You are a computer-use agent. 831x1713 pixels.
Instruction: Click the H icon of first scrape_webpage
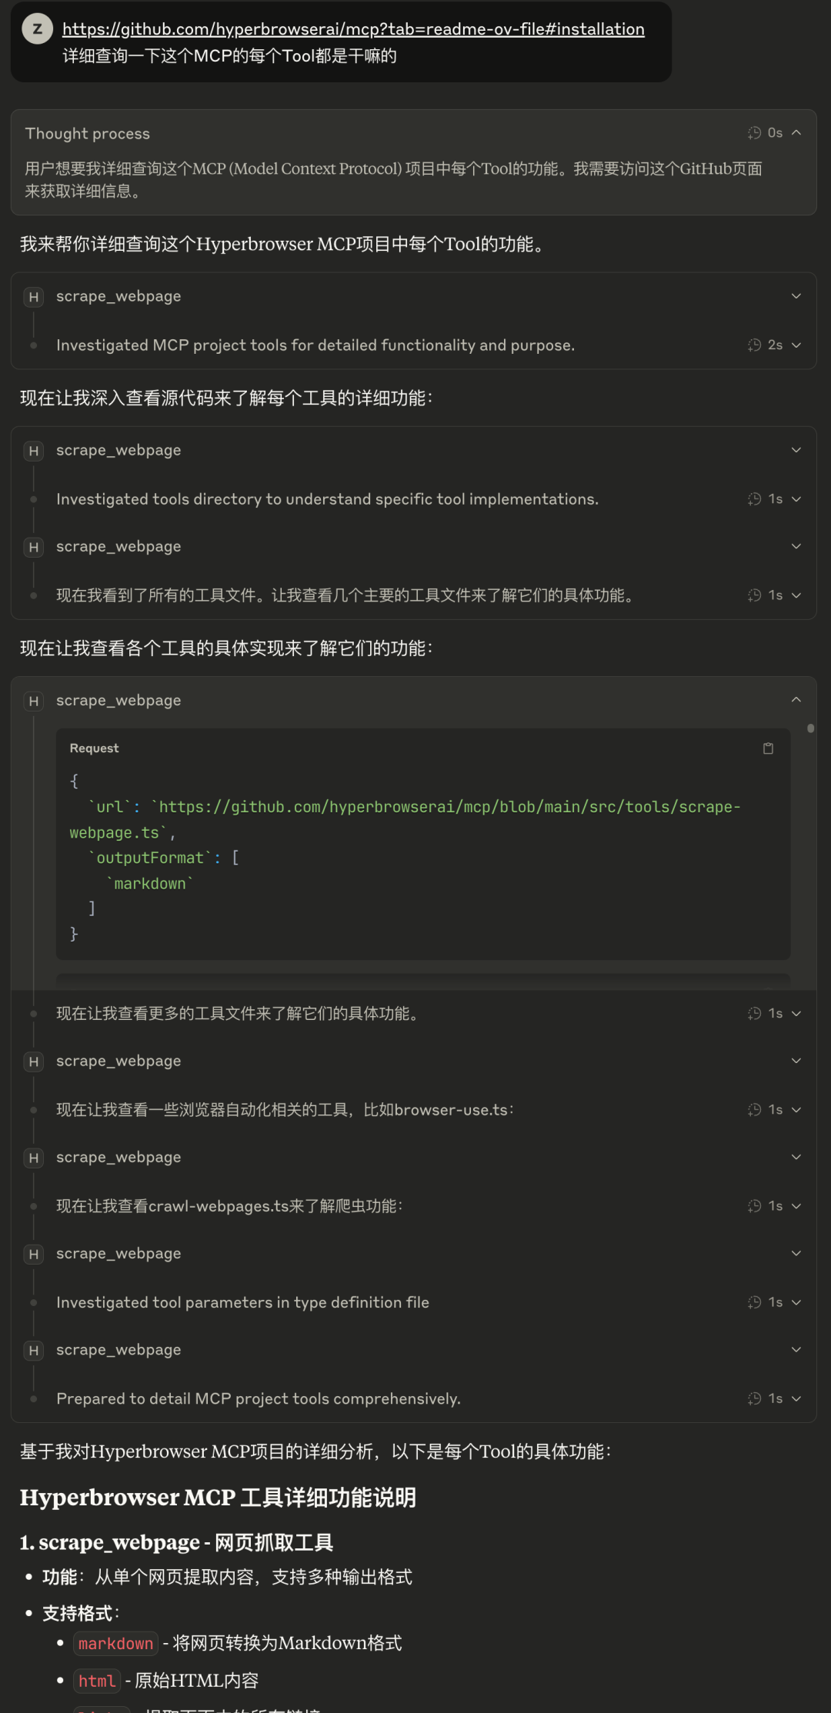34,297
